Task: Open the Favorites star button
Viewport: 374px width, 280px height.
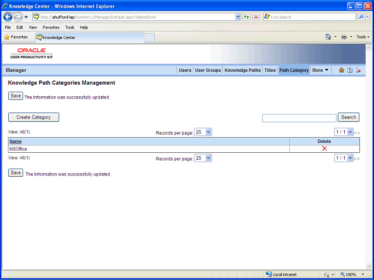Action: [16, 37]
